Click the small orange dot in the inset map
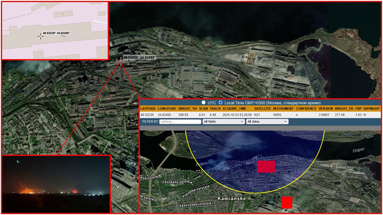This screenshot has width=383, height=215. [63, 14]
